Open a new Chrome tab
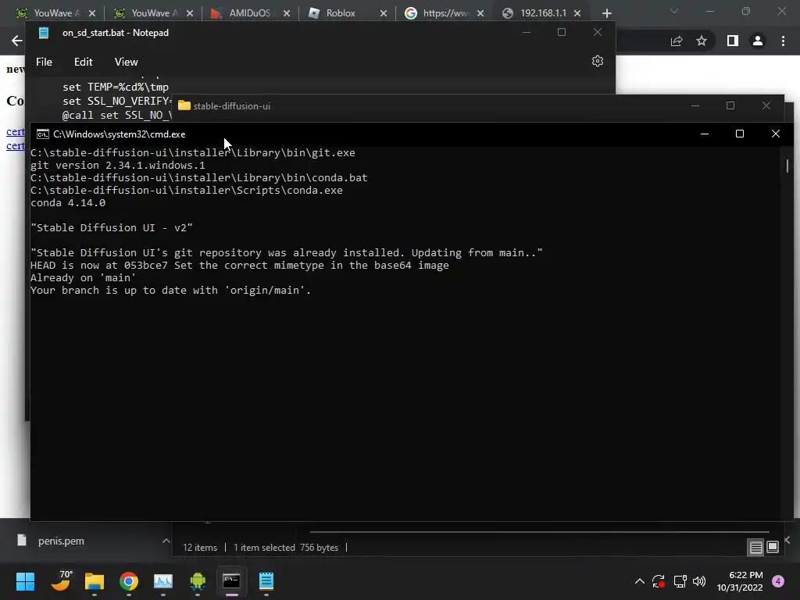Screen dimensions: 800x600 [x=606, y=13]
